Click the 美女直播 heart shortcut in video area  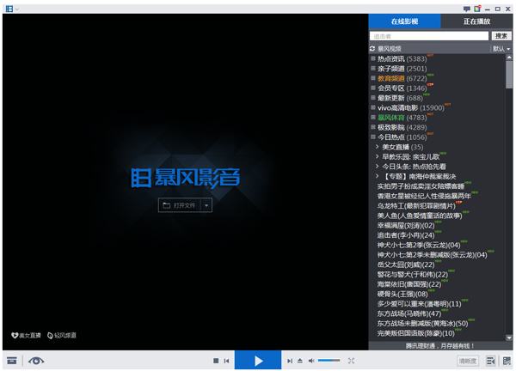pyautogui.click(x=26, y=335)
